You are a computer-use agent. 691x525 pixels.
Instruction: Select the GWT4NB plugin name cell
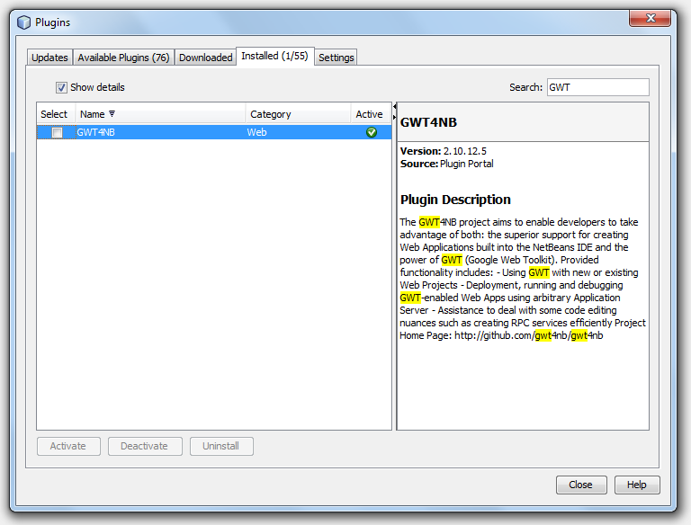pyautogui.click(x=160, y=132)
